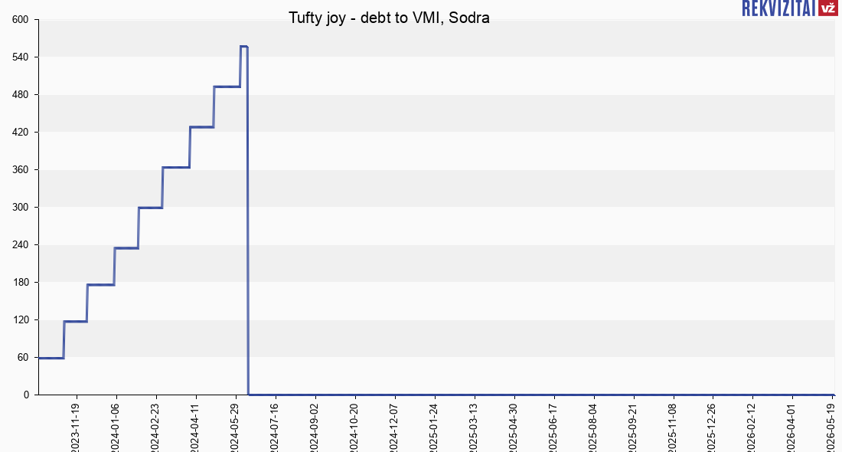Viewport: 842px width, 452px height.
Task: Click the peak step of the debt line
Action: tap(243, 47)
